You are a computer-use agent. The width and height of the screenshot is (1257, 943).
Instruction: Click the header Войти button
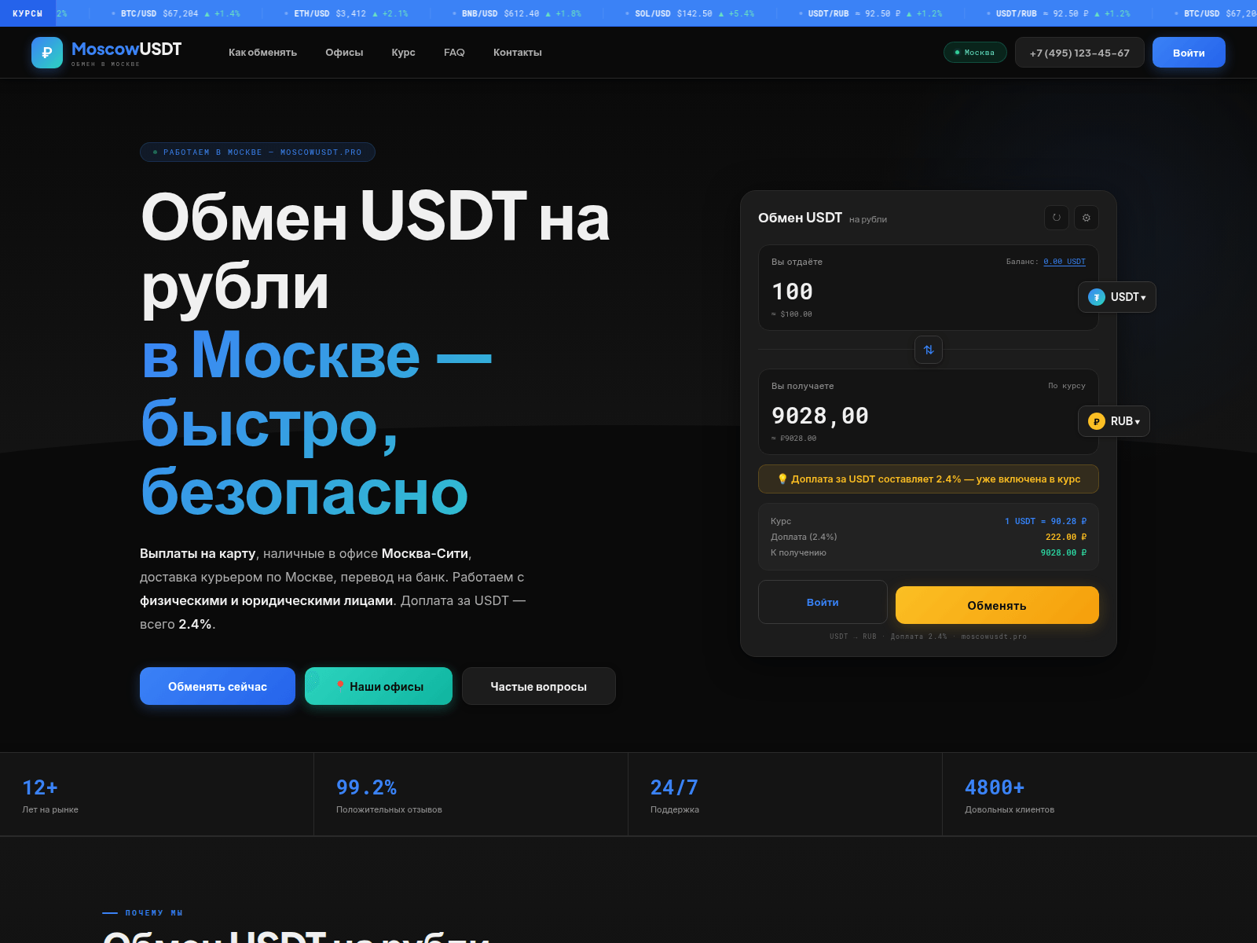coord(1189,53)
